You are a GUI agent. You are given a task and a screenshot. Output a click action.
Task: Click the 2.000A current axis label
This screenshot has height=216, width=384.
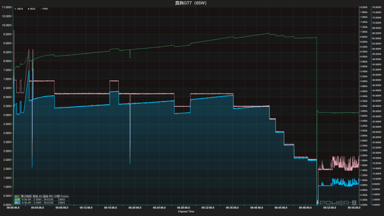pos(364,156)
